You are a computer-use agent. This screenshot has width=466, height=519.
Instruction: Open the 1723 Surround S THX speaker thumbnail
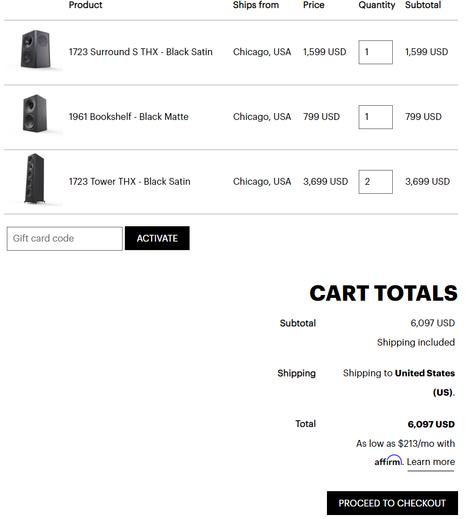[x=35, y=50]
